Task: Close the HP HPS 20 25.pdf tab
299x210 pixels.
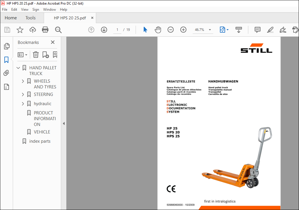Action: click(x=92, y=18)
